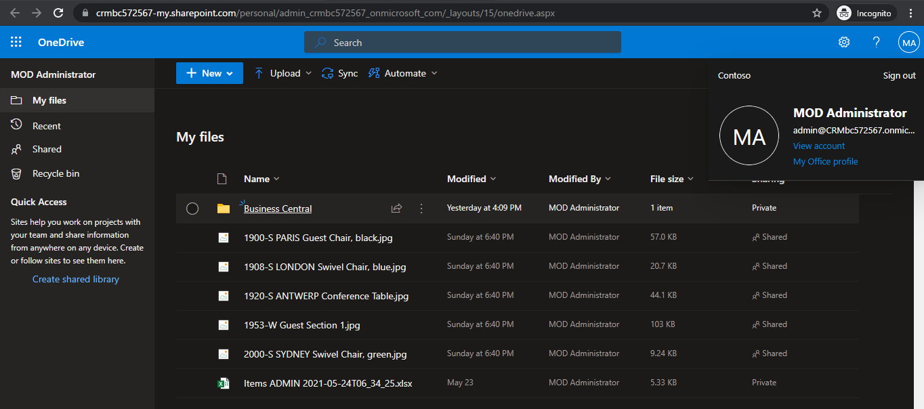Click the Excel icon beside Items ADMIN file
The image size is (924, 409).
point(224,383)
